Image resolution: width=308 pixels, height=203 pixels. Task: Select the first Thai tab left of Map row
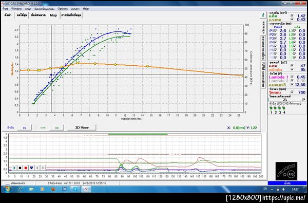(x=8, y=15)
